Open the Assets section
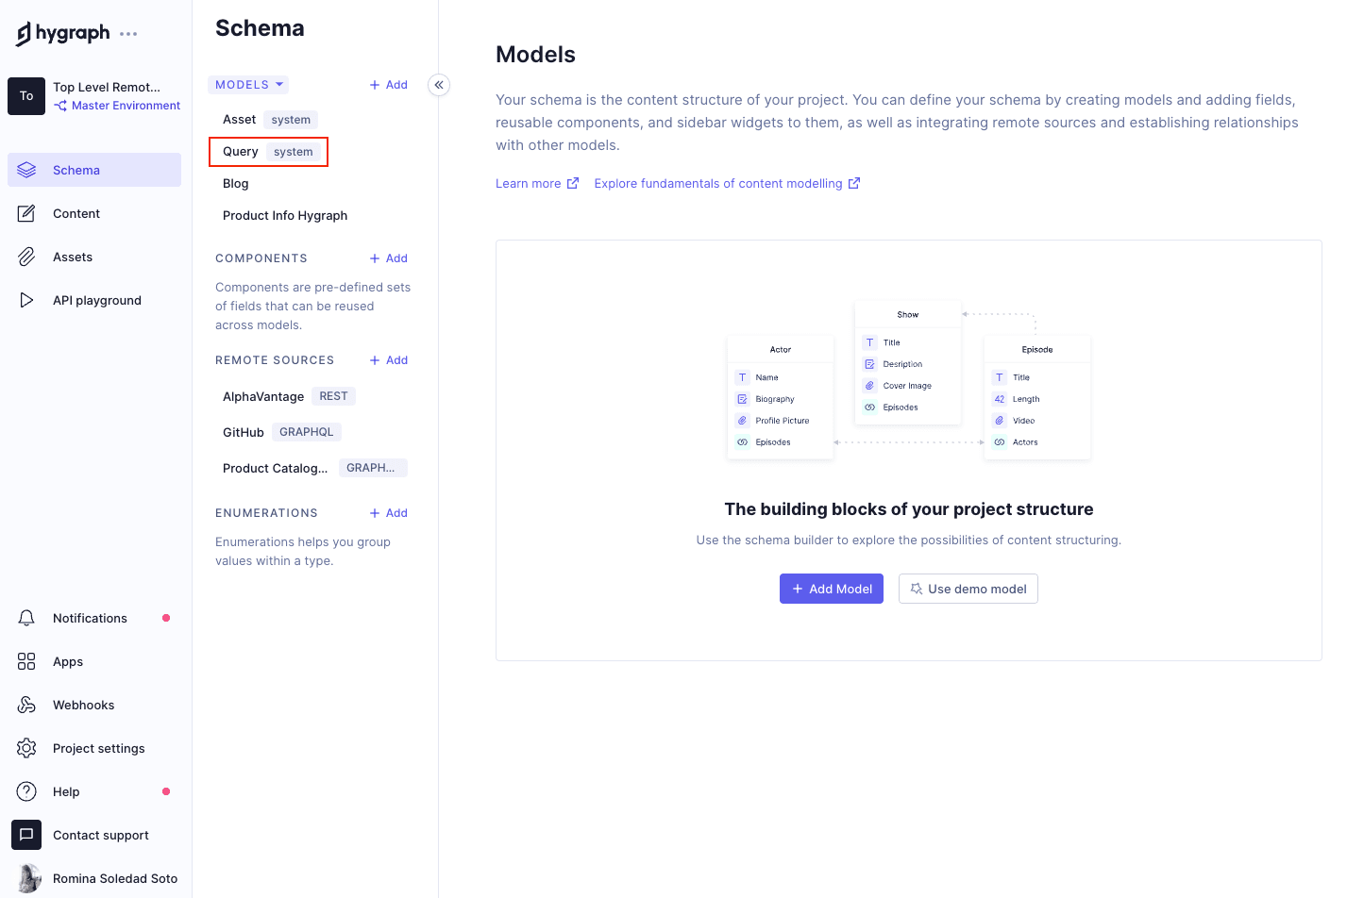The height and width of the screenshot is (898, 1347). [73, 257]
